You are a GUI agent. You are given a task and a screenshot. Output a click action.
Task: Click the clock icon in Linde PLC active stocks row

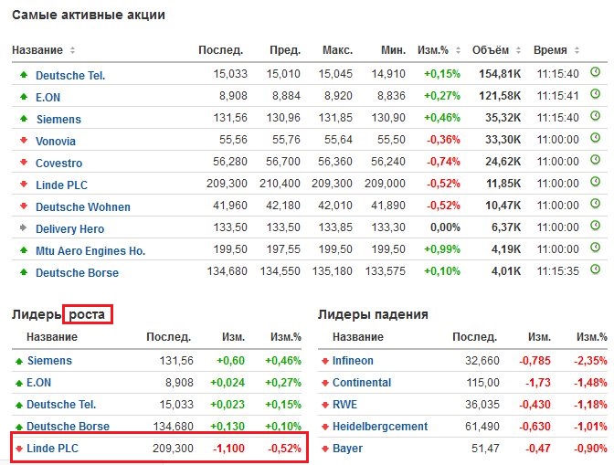(x=595, y=182)
